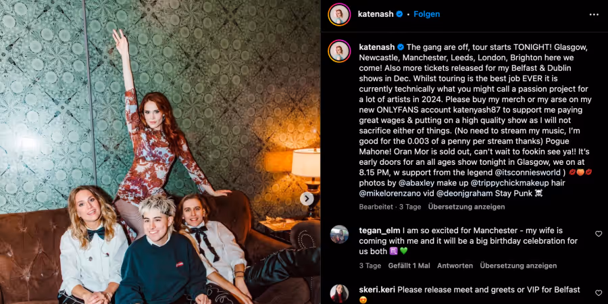Click the verified badge in the caption
The image size is (608, 304).
401,47
